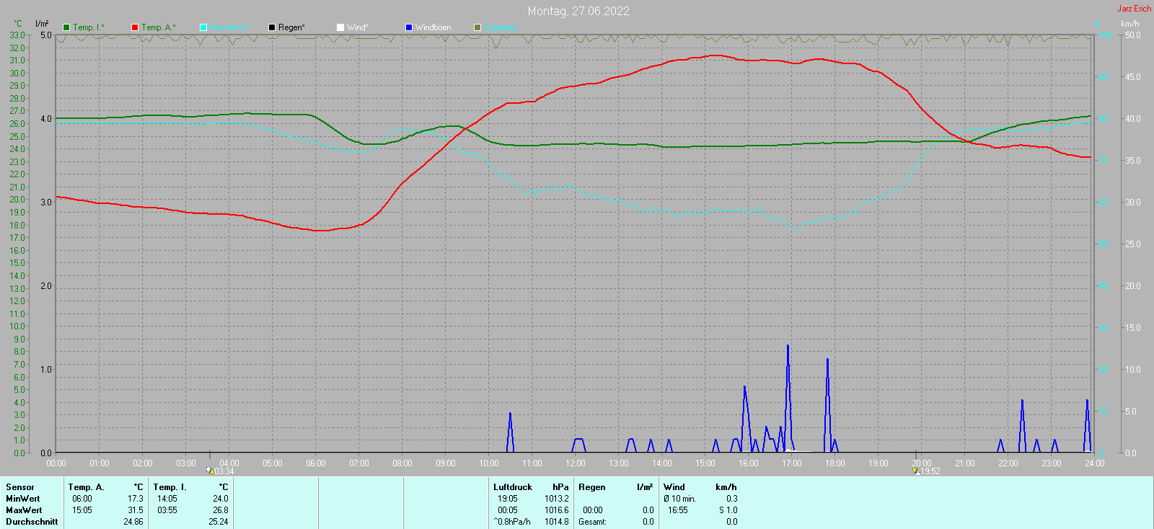Click the Montag, 27.06.2022 chart title
This screenshot has height=529, width=1154.
[578, 11]
